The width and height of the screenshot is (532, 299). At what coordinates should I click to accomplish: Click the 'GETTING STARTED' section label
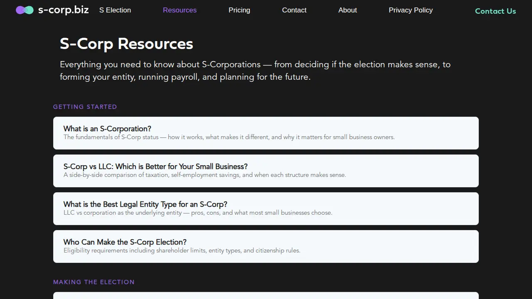coord(85,107)
